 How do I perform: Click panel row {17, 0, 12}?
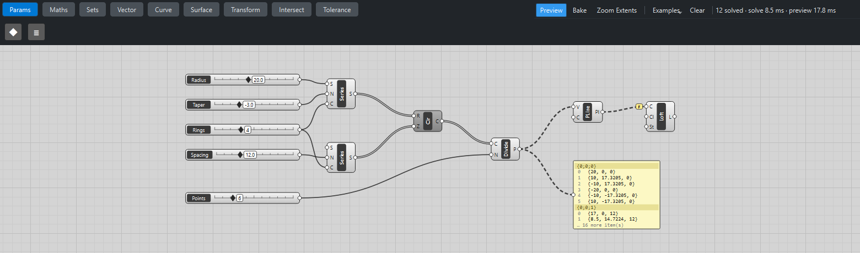click(616, 213)
